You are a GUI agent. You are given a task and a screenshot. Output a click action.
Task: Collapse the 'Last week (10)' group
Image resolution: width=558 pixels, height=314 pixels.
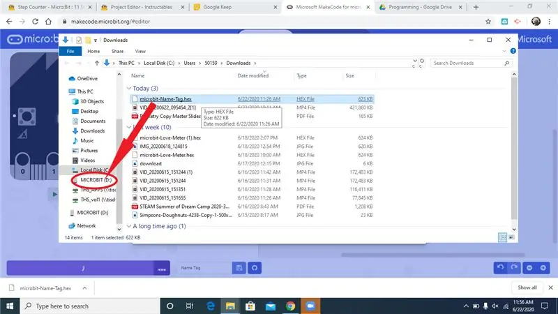[x=129, y=127]
